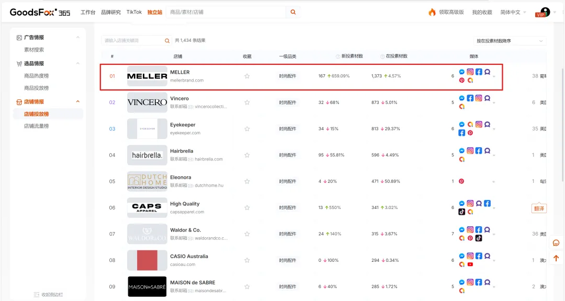Click TikTok icon in Waldor & Co. row

[x=479, y=238]
